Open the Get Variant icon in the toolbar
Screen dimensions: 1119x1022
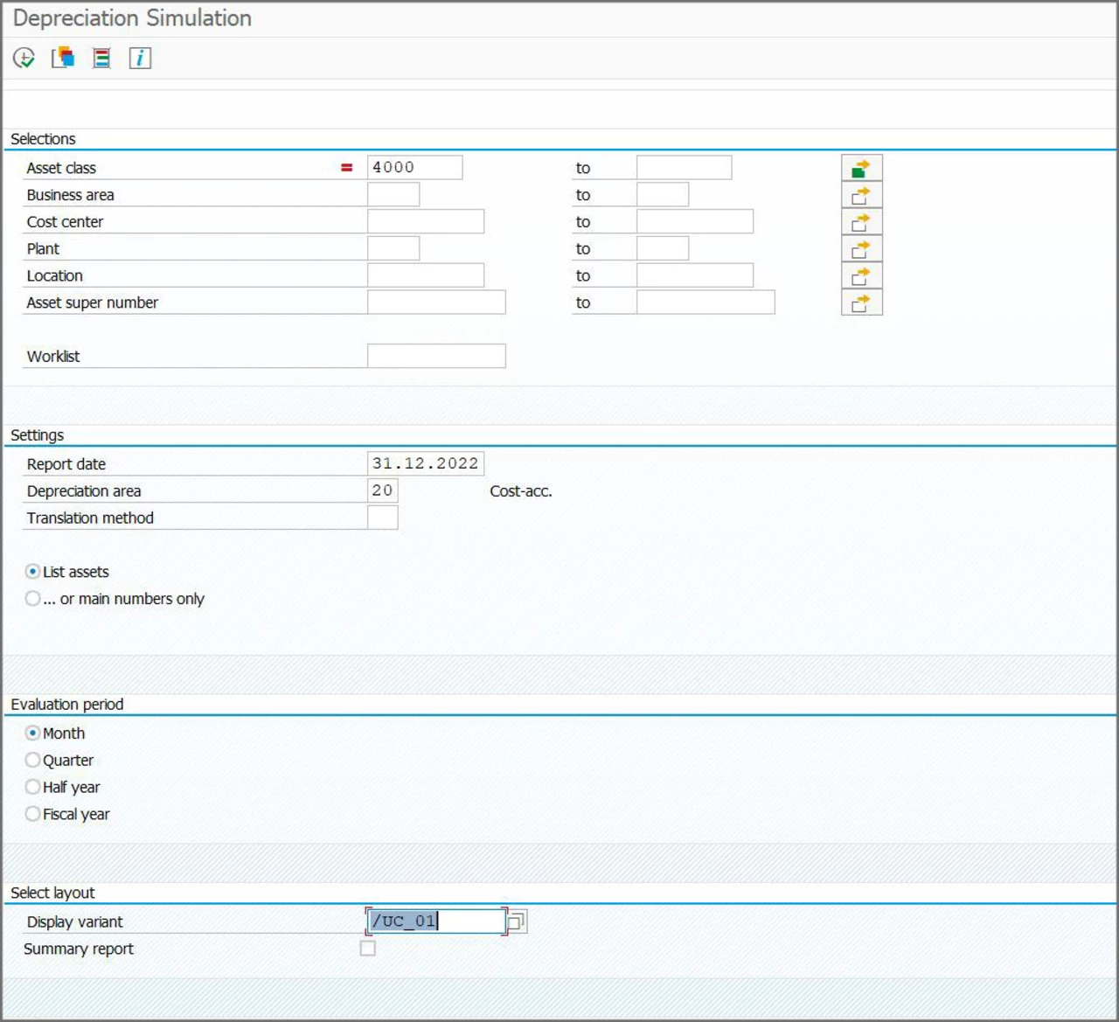60,58
